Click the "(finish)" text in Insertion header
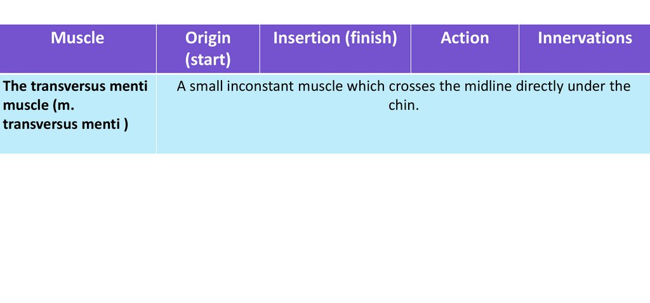 pyautogui.click(x=371, y=38)
